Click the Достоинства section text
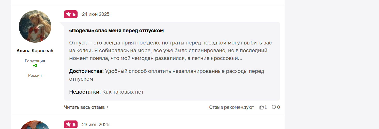The image size is (379, 129). 167,75
